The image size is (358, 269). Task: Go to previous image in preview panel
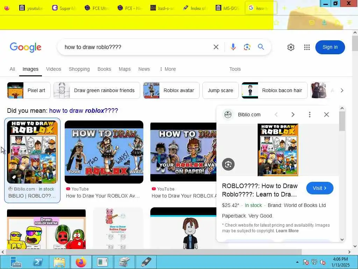[x=276, y=115]
